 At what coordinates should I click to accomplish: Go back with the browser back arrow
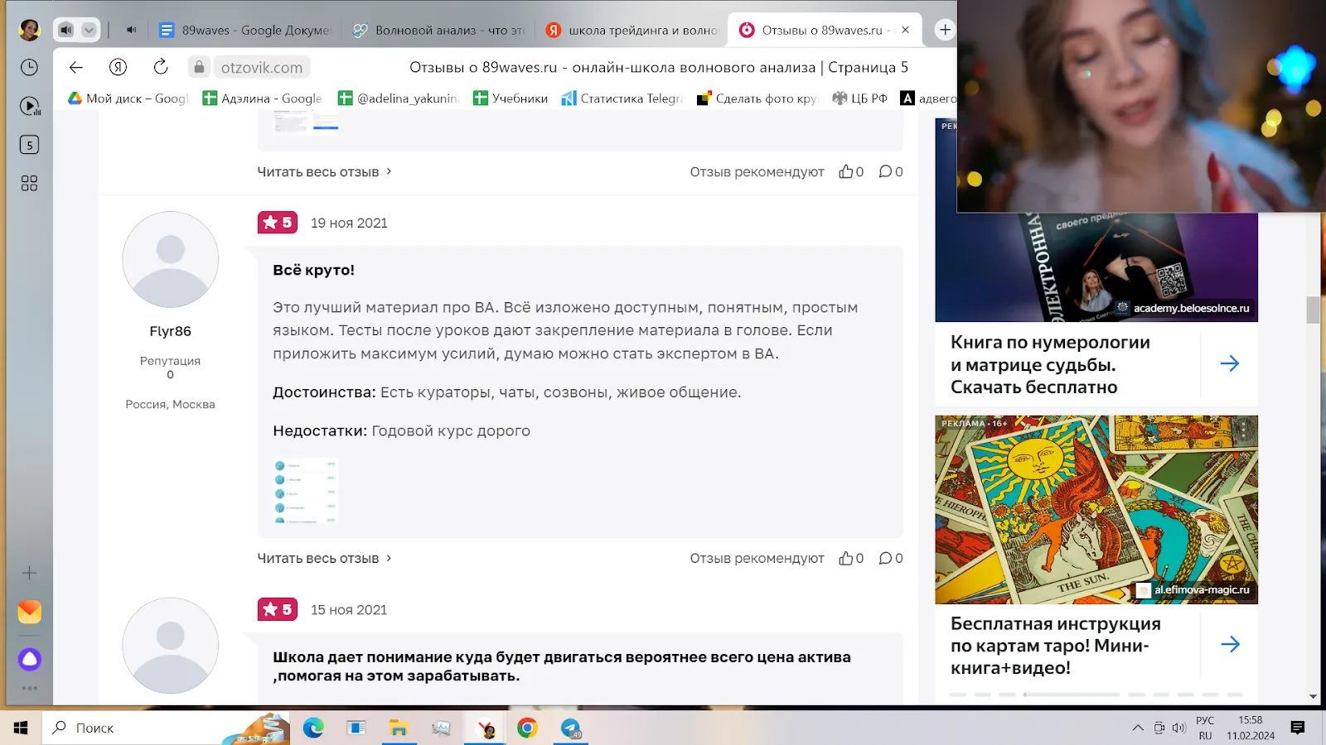point(75,67)
